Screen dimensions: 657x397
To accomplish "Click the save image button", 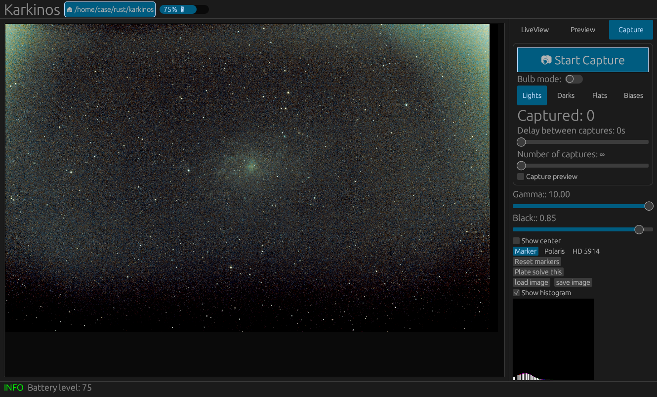I will [x=573, y=282].
